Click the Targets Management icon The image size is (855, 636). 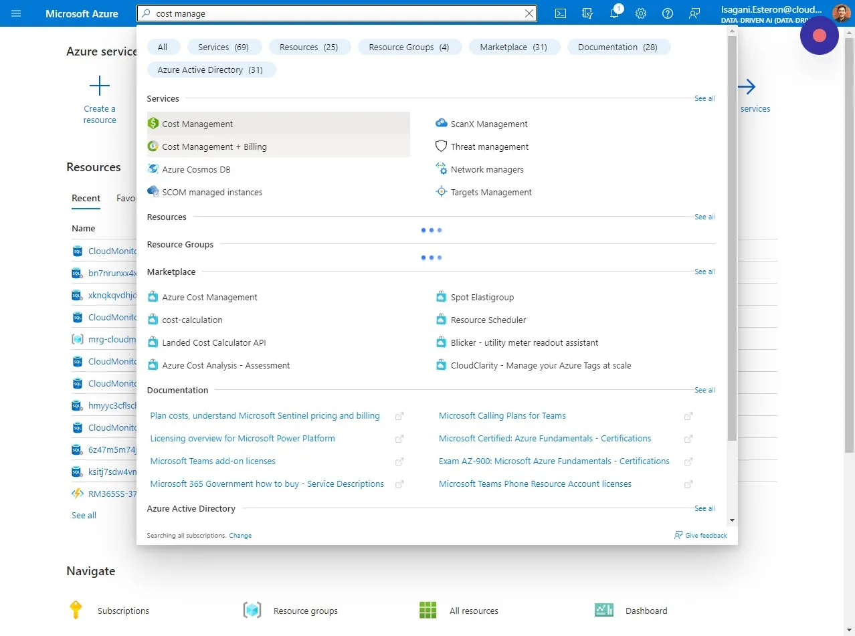coord(441,192)
